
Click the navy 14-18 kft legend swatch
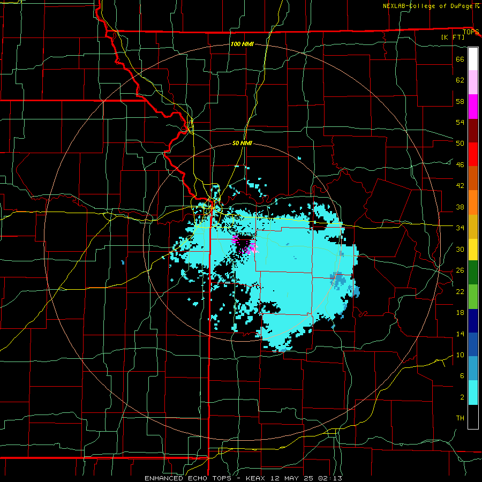(473, 321)
